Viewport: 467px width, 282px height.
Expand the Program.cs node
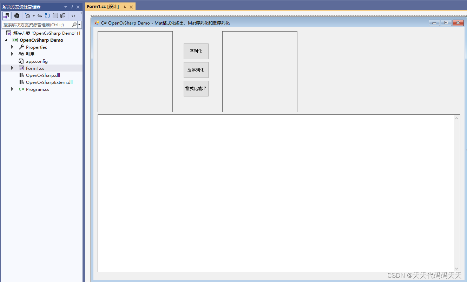coord(12,89)
